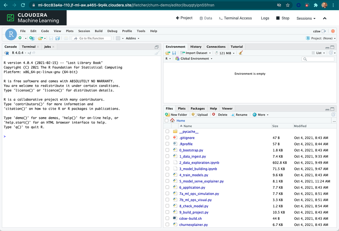Click the cdsw sign out icon
339x231 pixels.
click(x=324, y=31)
